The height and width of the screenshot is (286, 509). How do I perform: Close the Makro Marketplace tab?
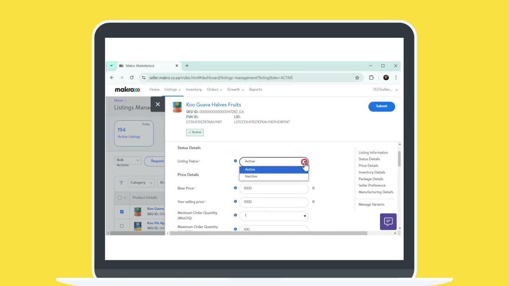(x=177, y=66)
